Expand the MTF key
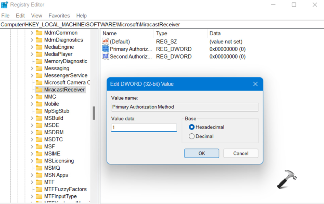Screen dimensions: 324x204 pos(32,182)
